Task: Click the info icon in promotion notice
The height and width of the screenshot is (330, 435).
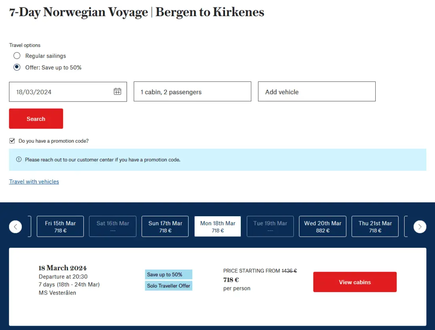Action: 19,160
